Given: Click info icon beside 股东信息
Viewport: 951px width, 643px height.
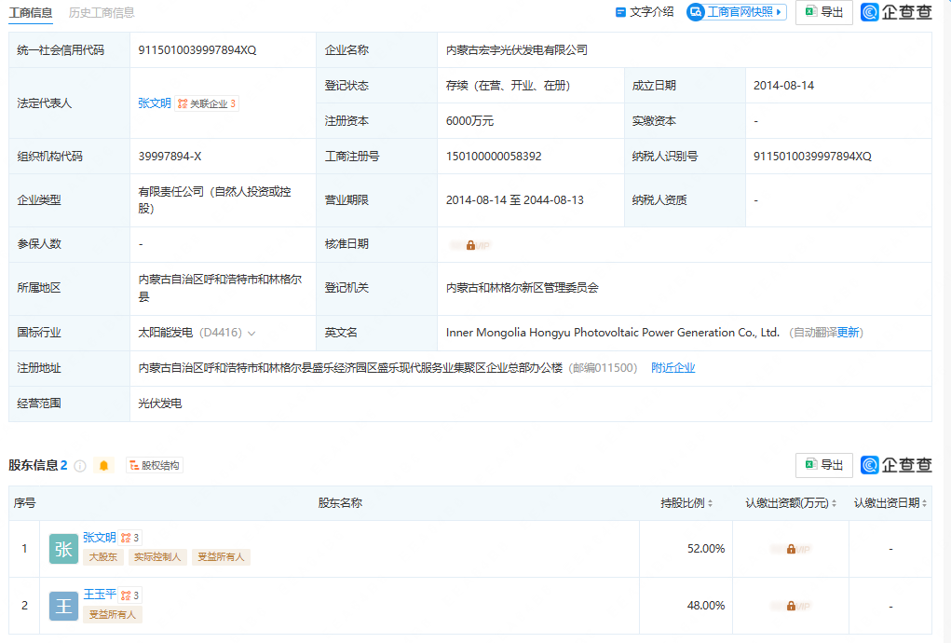Looking at the screenshot, I should pyautogui.click(x=80, y=466).
